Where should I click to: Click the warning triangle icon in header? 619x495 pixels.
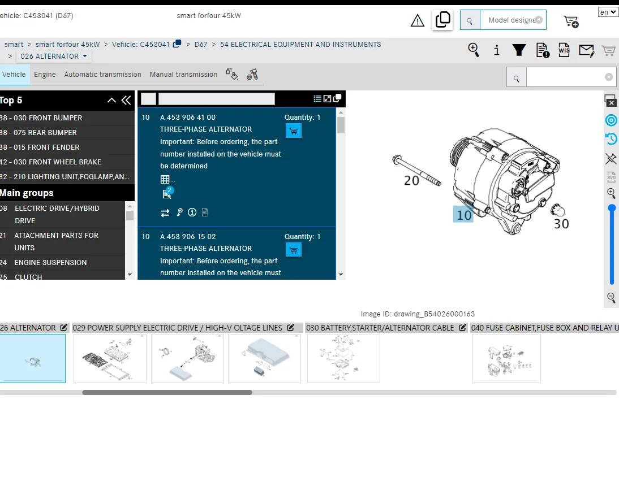417,20
